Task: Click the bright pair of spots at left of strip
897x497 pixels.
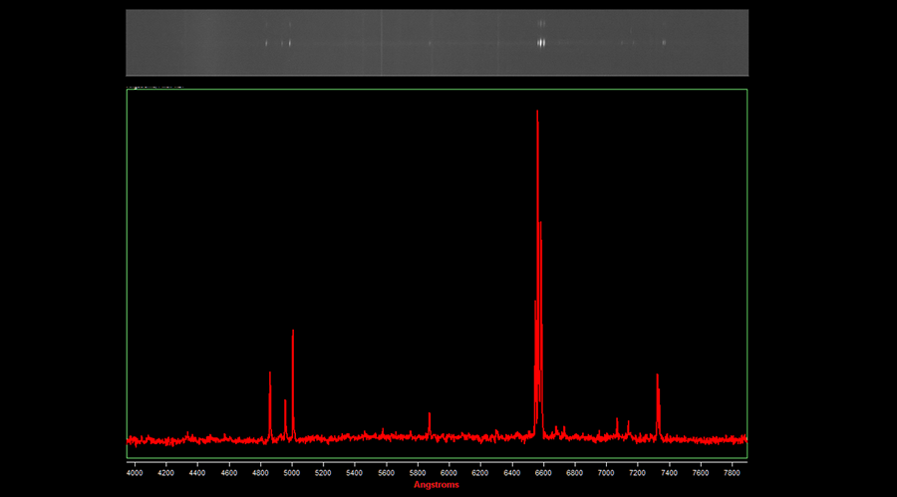Action: (278, 43)
